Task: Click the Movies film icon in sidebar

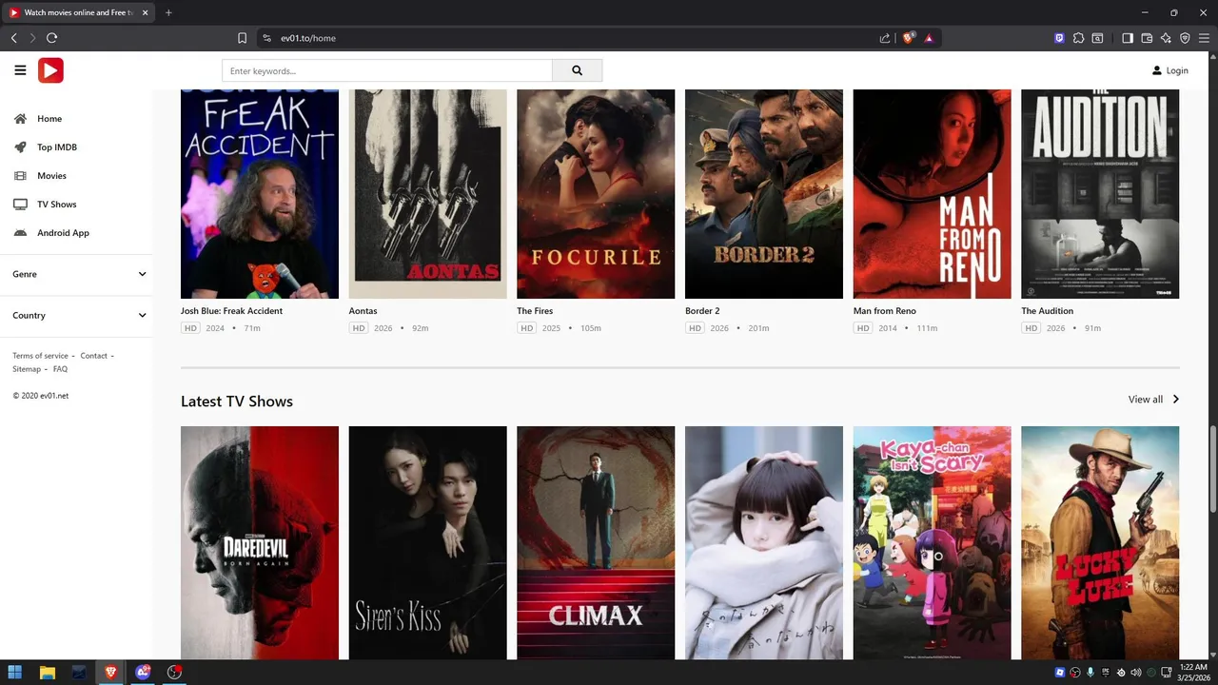Action: (20, 176)
